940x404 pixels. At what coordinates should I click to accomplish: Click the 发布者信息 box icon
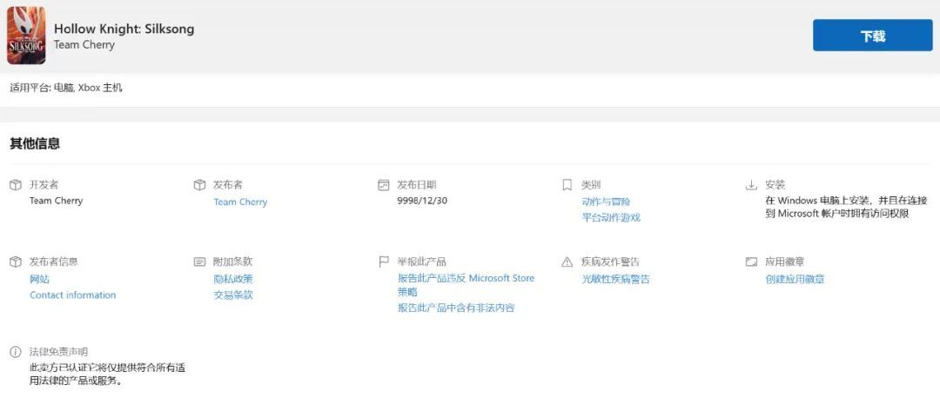tap(16, 262)
